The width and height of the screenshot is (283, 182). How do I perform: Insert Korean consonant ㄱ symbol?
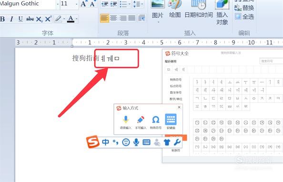click(197, 99)
